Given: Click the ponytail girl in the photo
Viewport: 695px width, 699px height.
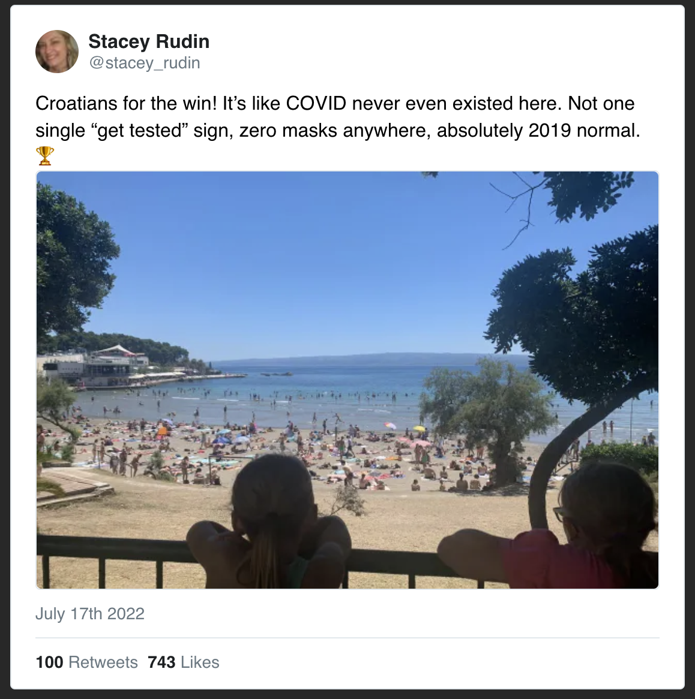Looking at the screenshot, I should (269, 523).
